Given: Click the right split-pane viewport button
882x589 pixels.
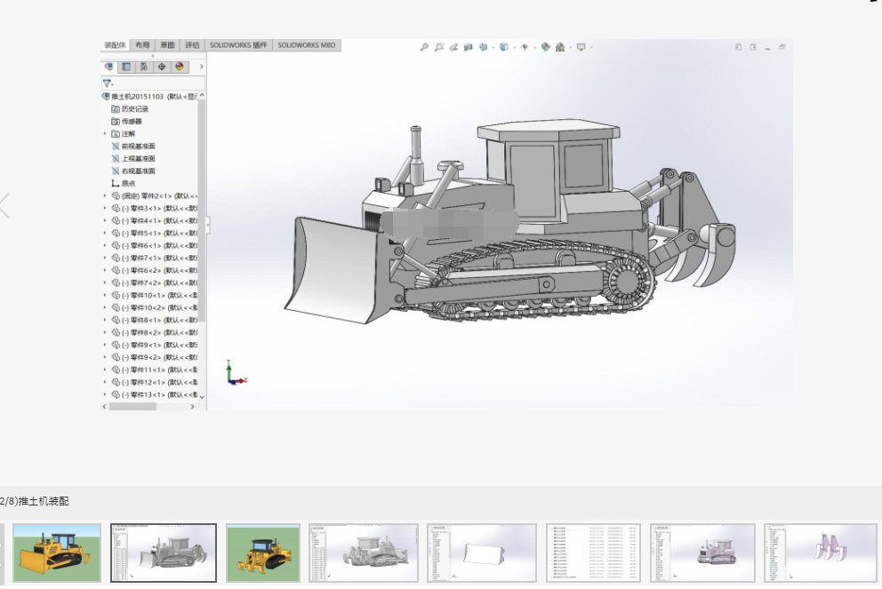Looking at the screenshot, I should tap(752, 47).
